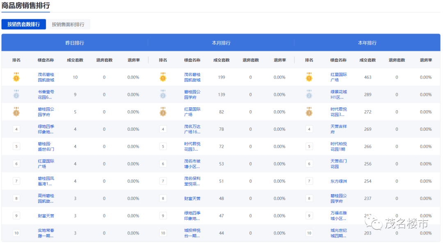This screenshot has height=243, width=443.
Task: Open 碧桂园凤凰湾1... link
Action: coord(46,181)
